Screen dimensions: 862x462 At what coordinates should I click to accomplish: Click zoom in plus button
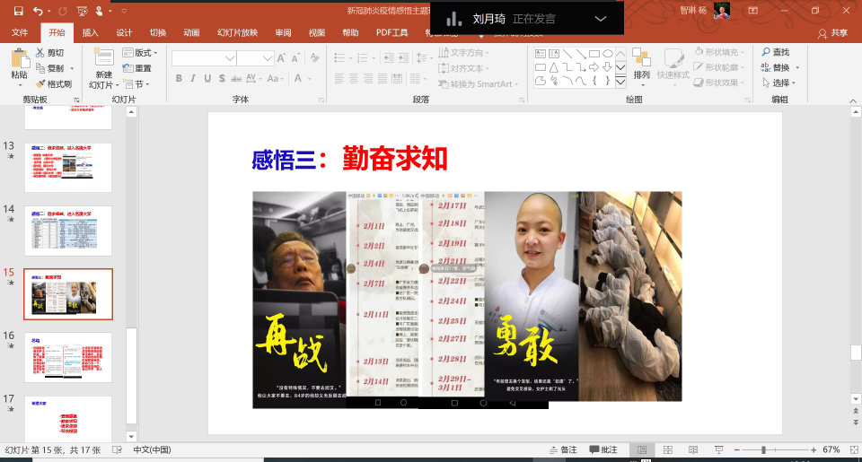coord(814,450)
